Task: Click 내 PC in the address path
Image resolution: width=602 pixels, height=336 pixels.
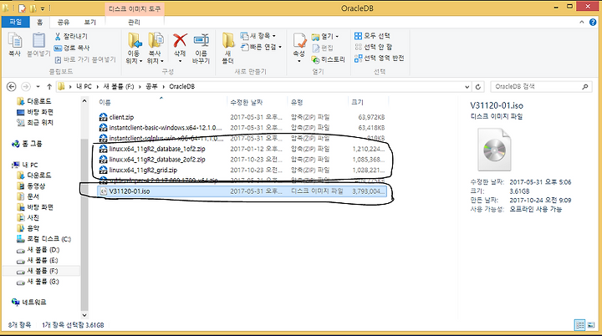Action: point(84,86)
